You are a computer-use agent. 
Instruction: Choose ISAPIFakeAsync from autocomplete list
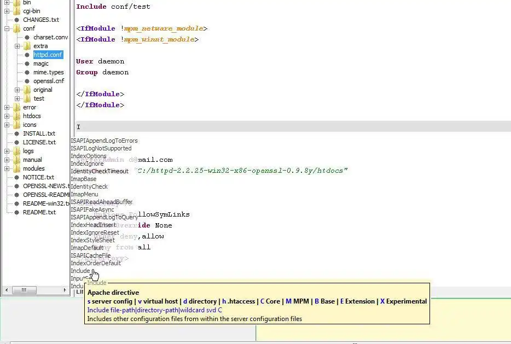(x=92, y=209)
